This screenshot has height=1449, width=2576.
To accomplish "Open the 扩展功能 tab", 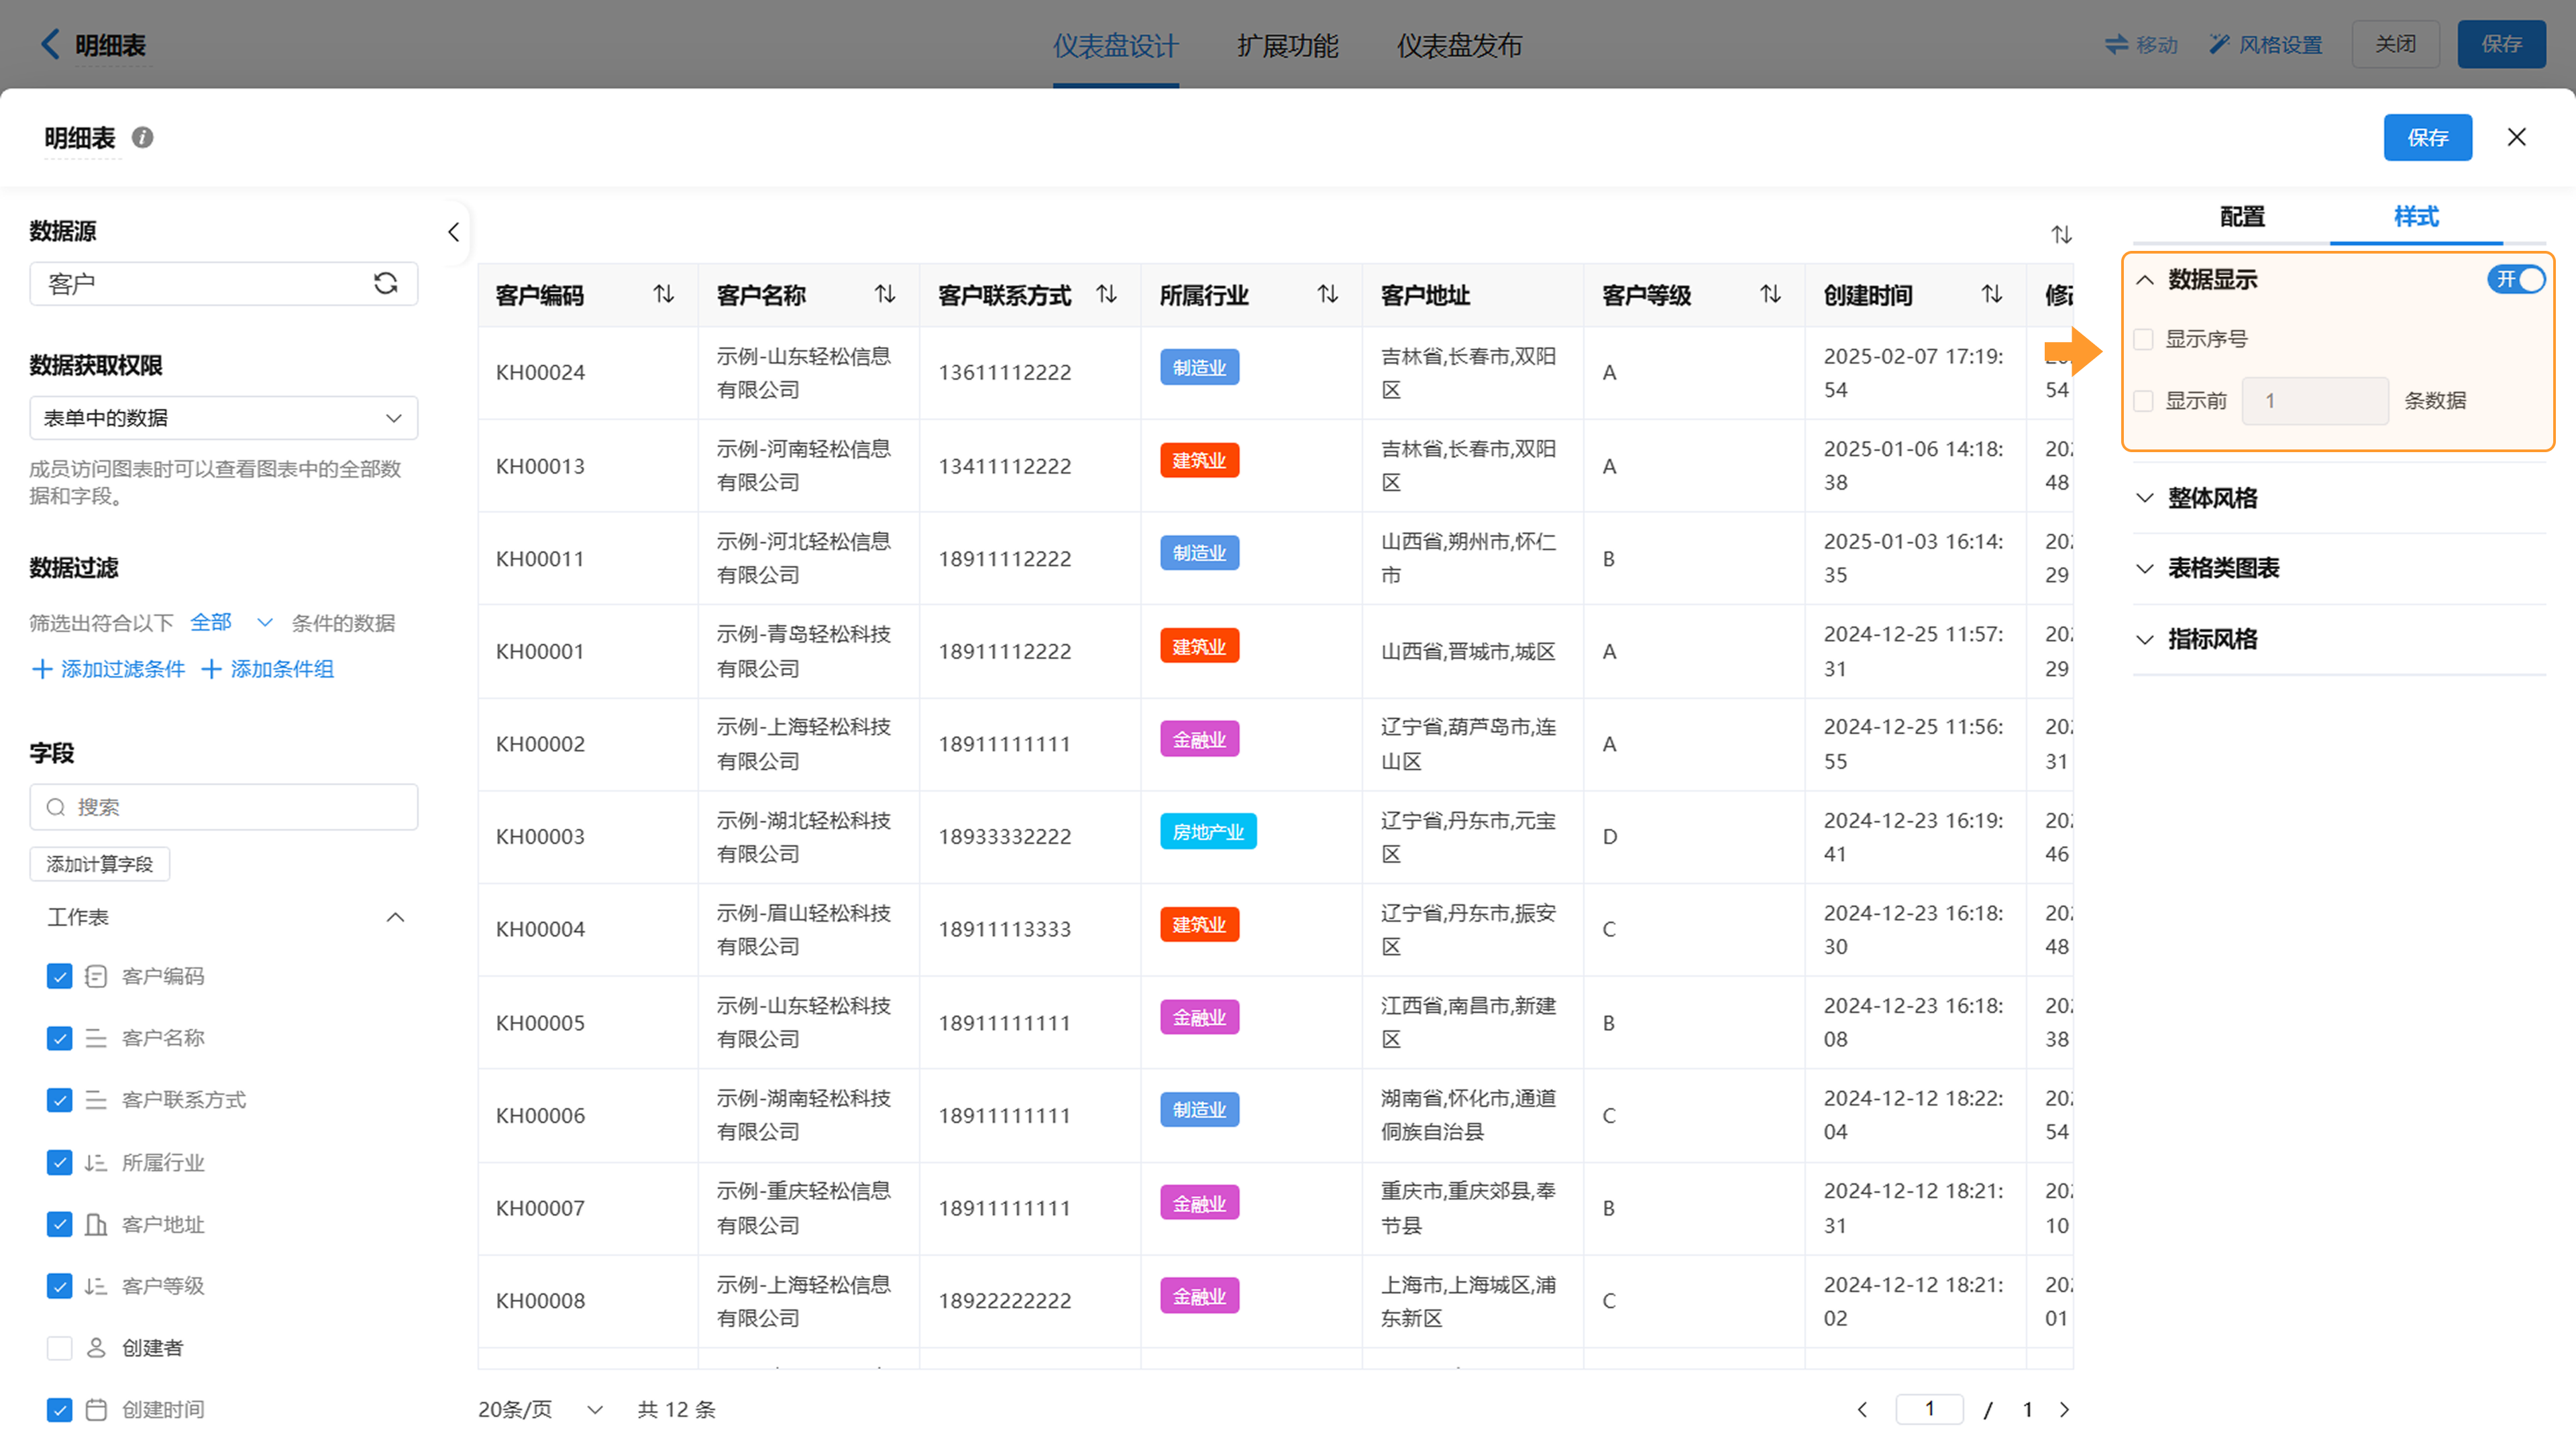I will point(1287,45).
